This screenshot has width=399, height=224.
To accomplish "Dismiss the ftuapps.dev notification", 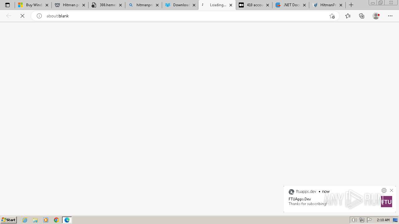I will [x=392, y=190].
